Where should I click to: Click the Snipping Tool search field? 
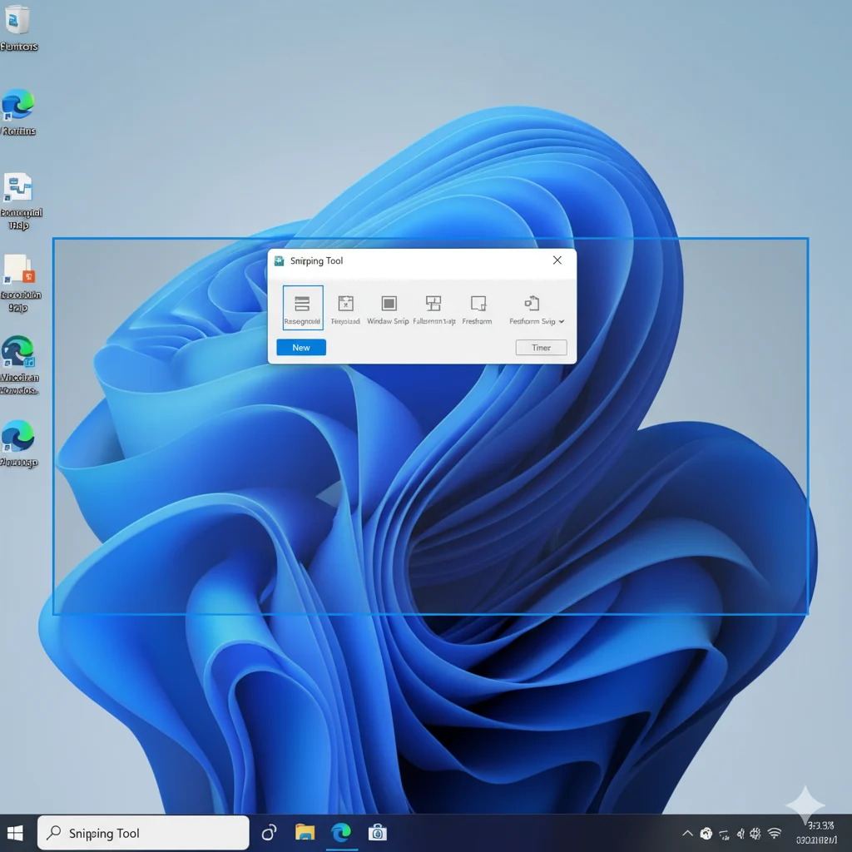pyautogui.click(x=141, y=832)
